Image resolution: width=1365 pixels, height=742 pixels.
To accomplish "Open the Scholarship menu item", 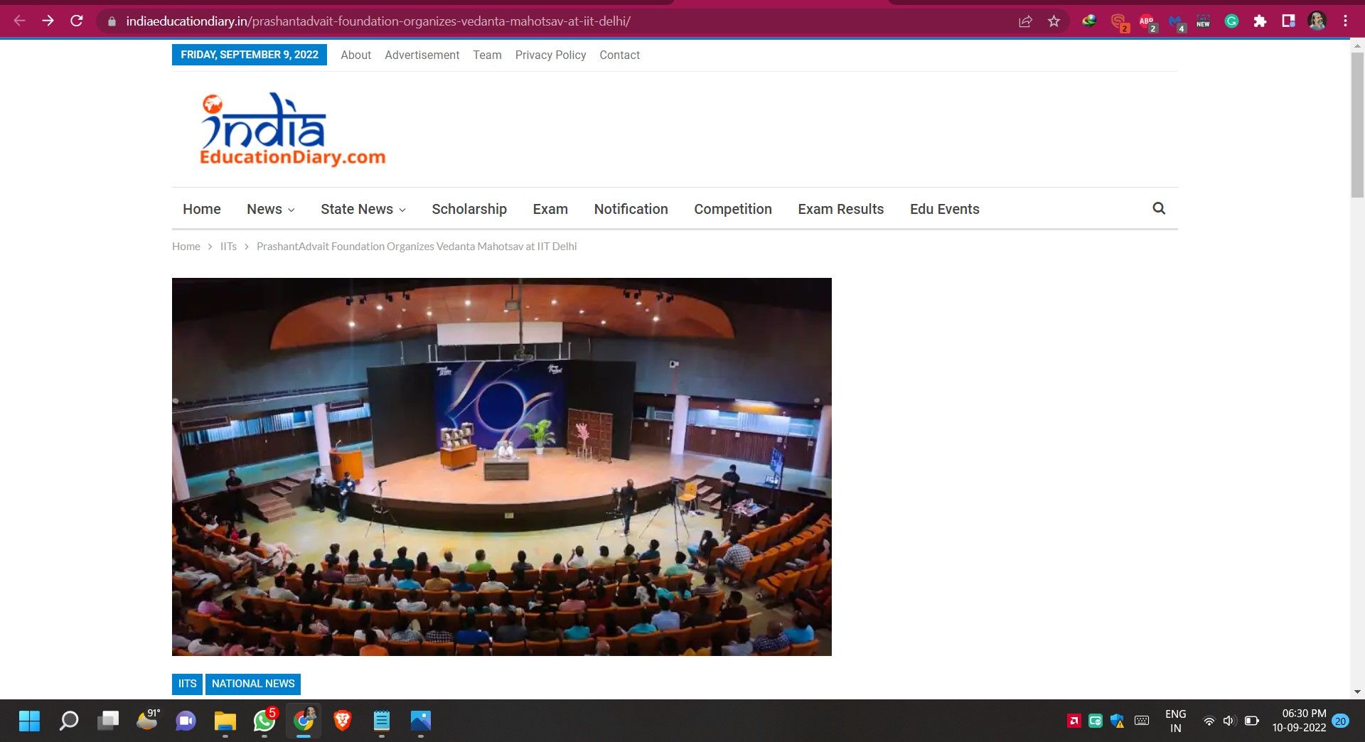I will [x=469, y=209].
